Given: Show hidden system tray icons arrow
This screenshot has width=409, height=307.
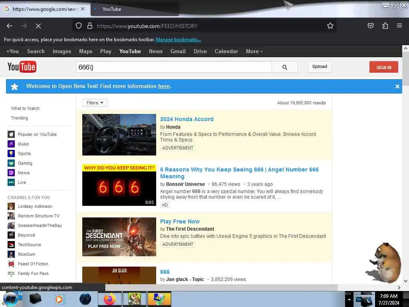Looking at the screenshot, I should coord(349,299).
